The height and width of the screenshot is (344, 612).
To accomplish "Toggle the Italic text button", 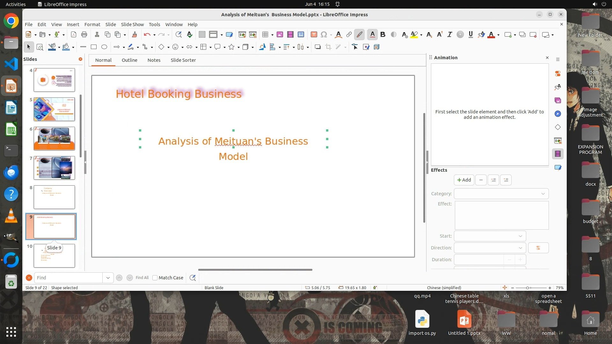I will click(x=449, y=35).
